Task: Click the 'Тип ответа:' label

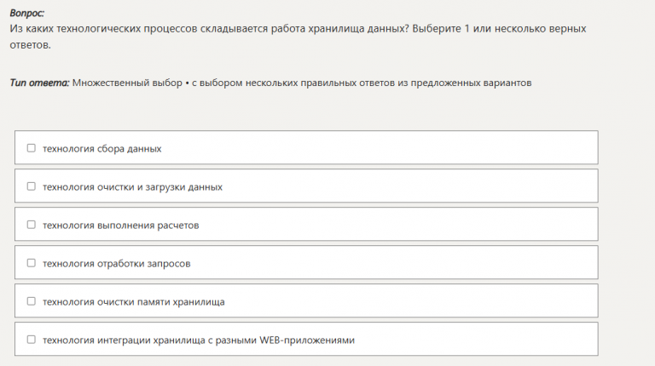Action: [x=39, y=83]
